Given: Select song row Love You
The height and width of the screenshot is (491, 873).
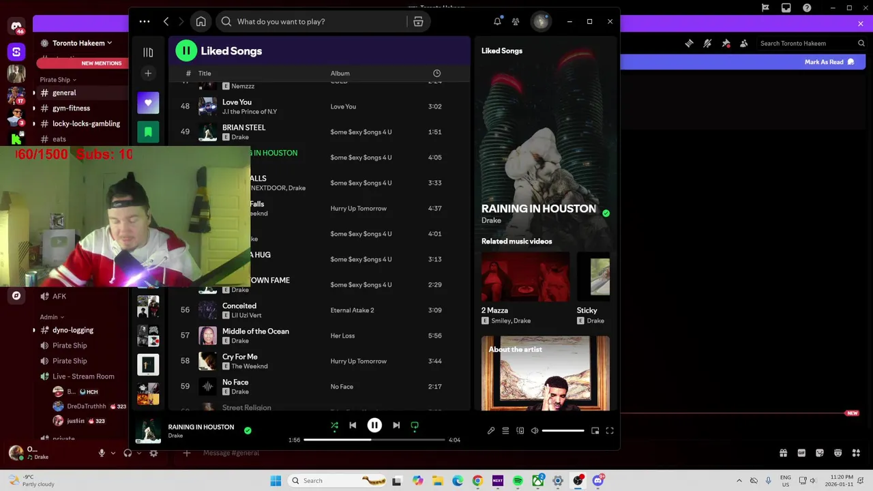Looking at the screenshot, I should click(319, 106).
